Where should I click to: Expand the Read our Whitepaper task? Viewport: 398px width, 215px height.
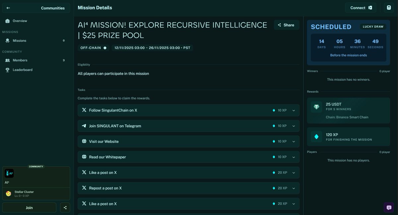tap(294, 157)
